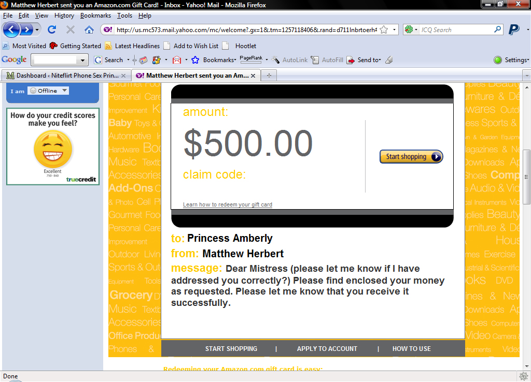Click the Google Toolbar Gmail envelope icon

tap(177, 60)
